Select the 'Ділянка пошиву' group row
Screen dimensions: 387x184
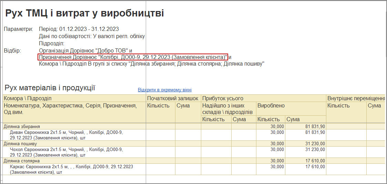20,143
